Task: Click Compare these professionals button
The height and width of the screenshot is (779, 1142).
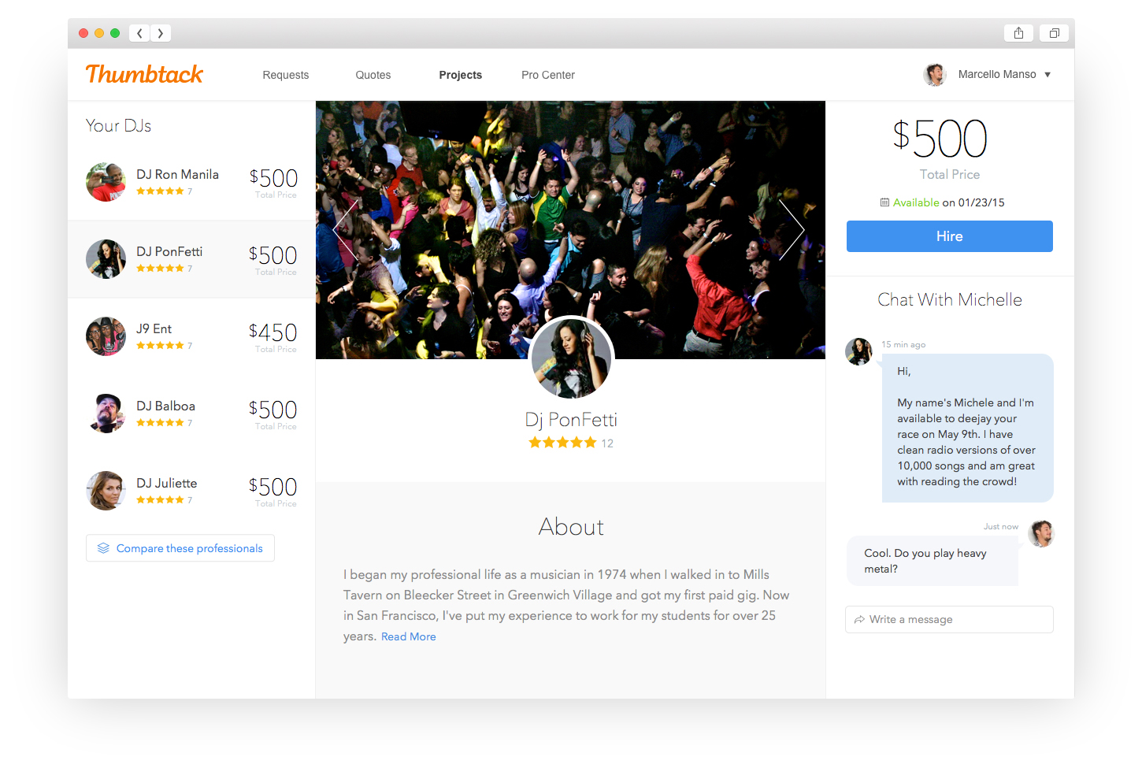Action: (180, 548)
